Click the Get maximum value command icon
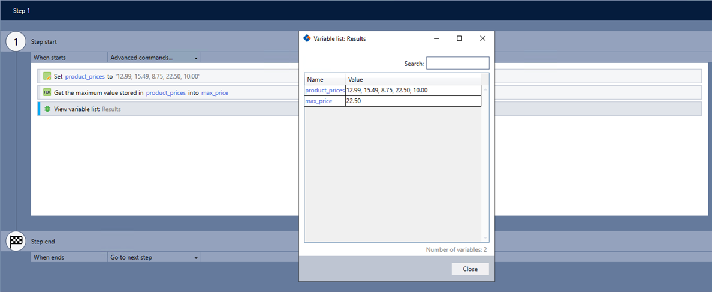 (x=47, y=92)
